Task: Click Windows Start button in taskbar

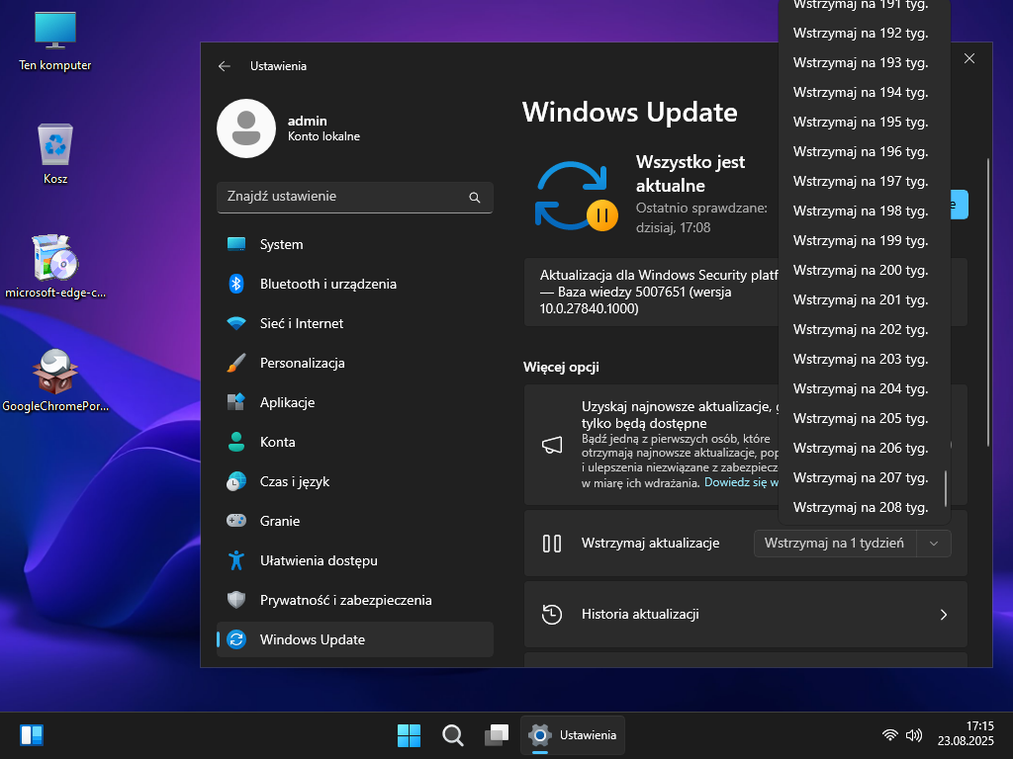Action: click(409, 735)
